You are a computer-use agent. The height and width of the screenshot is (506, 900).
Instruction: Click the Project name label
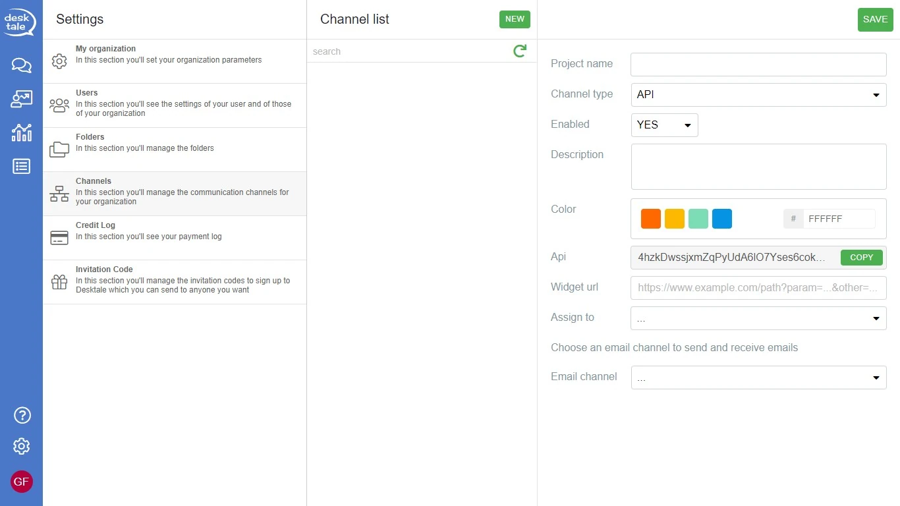click(582, 64)
